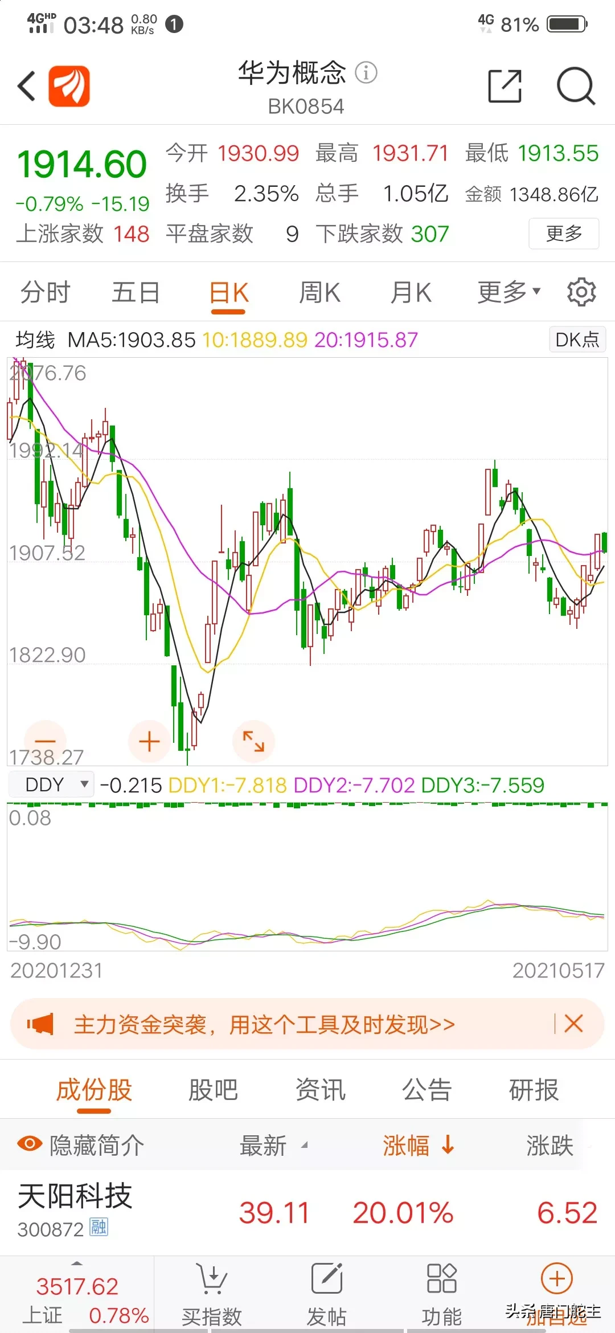The width and height of the screenshot is (615, 1333).
Task: Expand chart to fullscreen
Action: tap(253, 741)
